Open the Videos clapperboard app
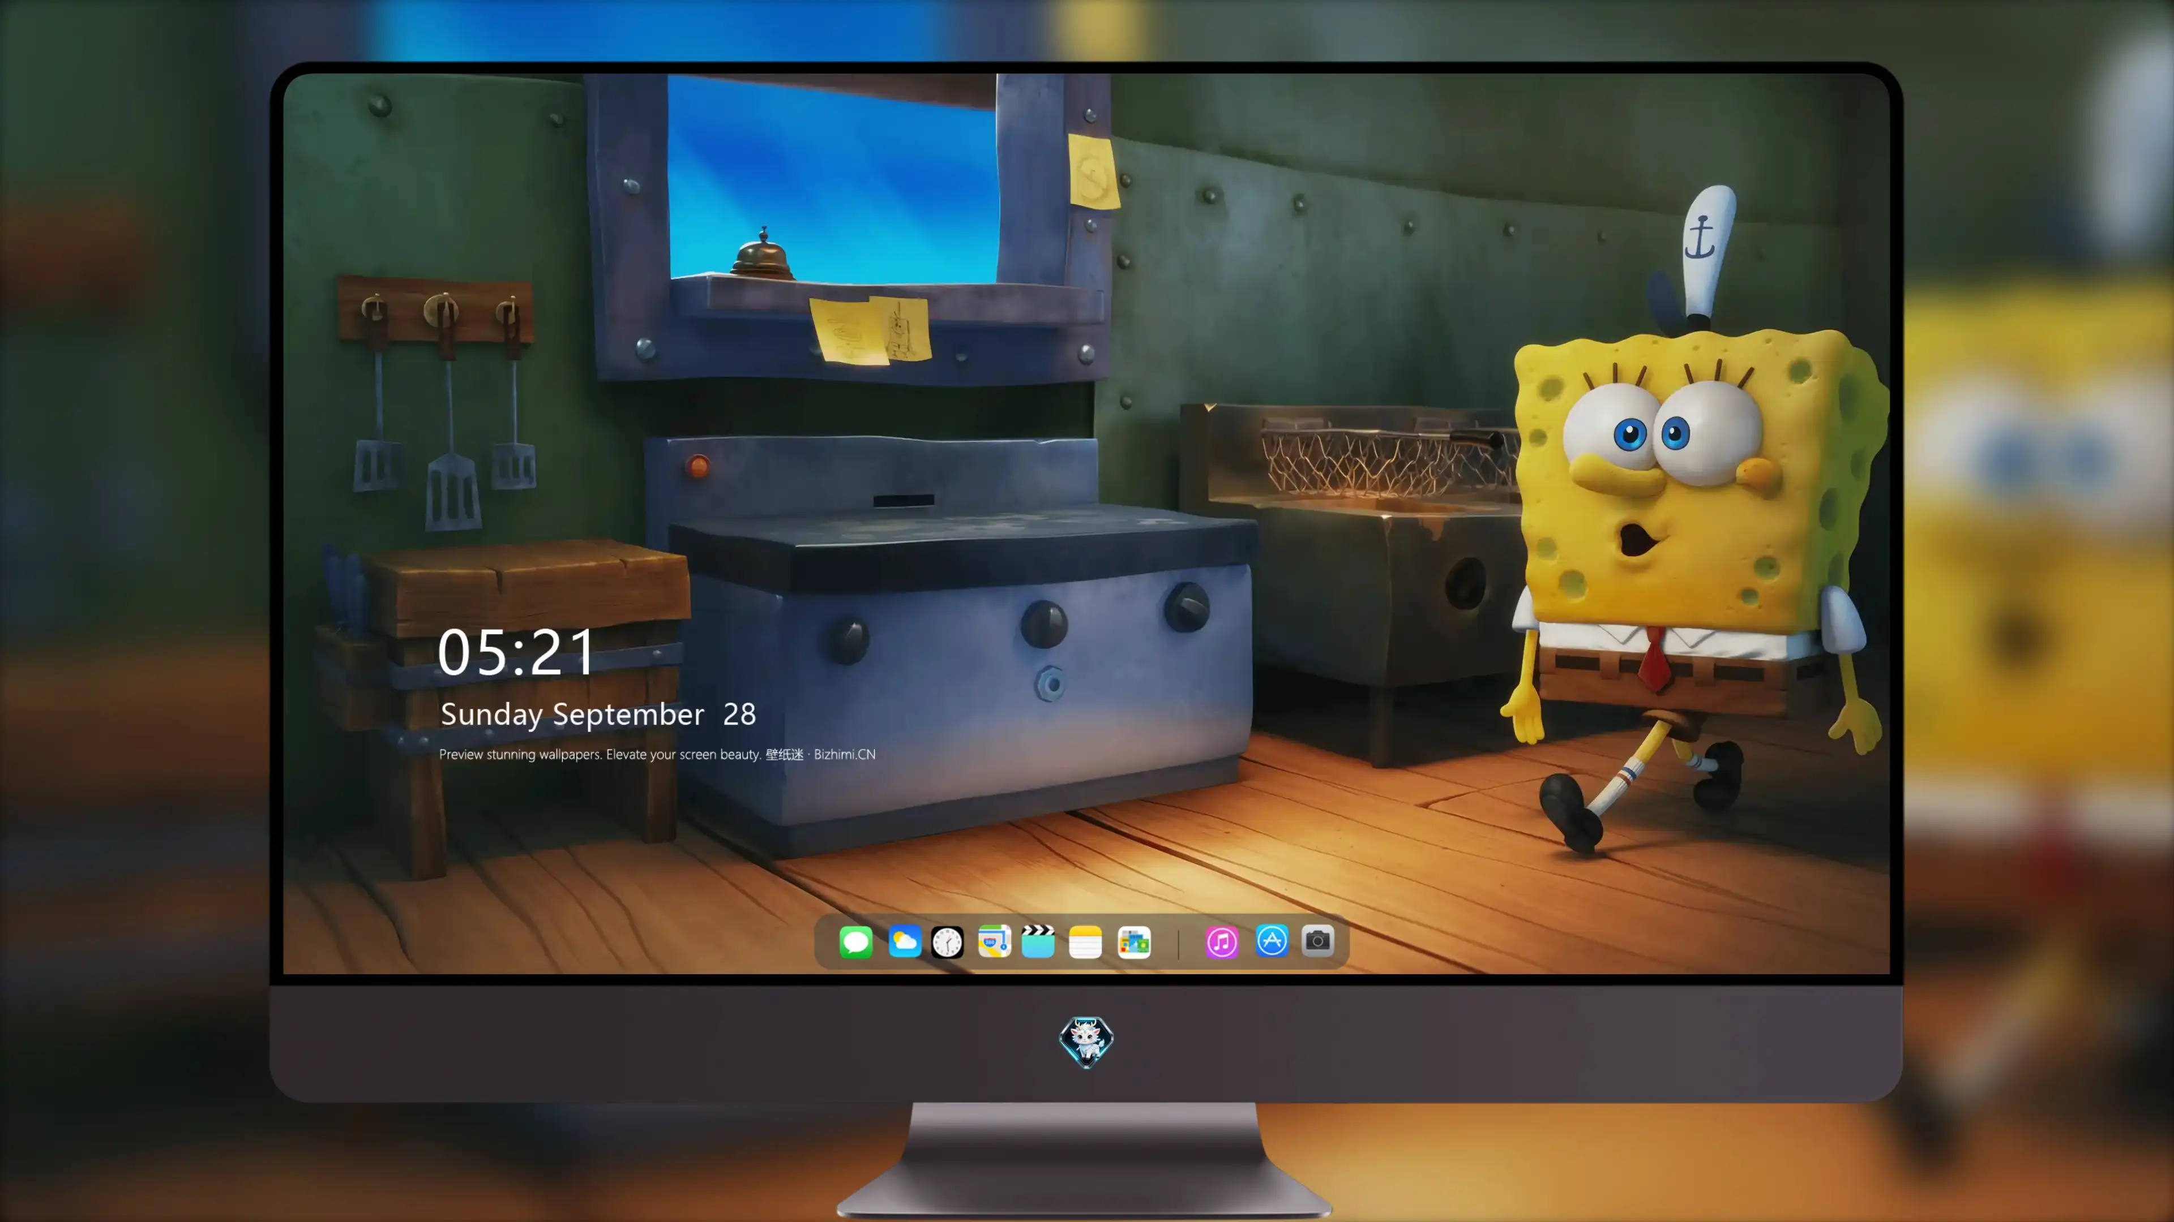This screenshot has height=1222, width=2174. pos(1038,941)
